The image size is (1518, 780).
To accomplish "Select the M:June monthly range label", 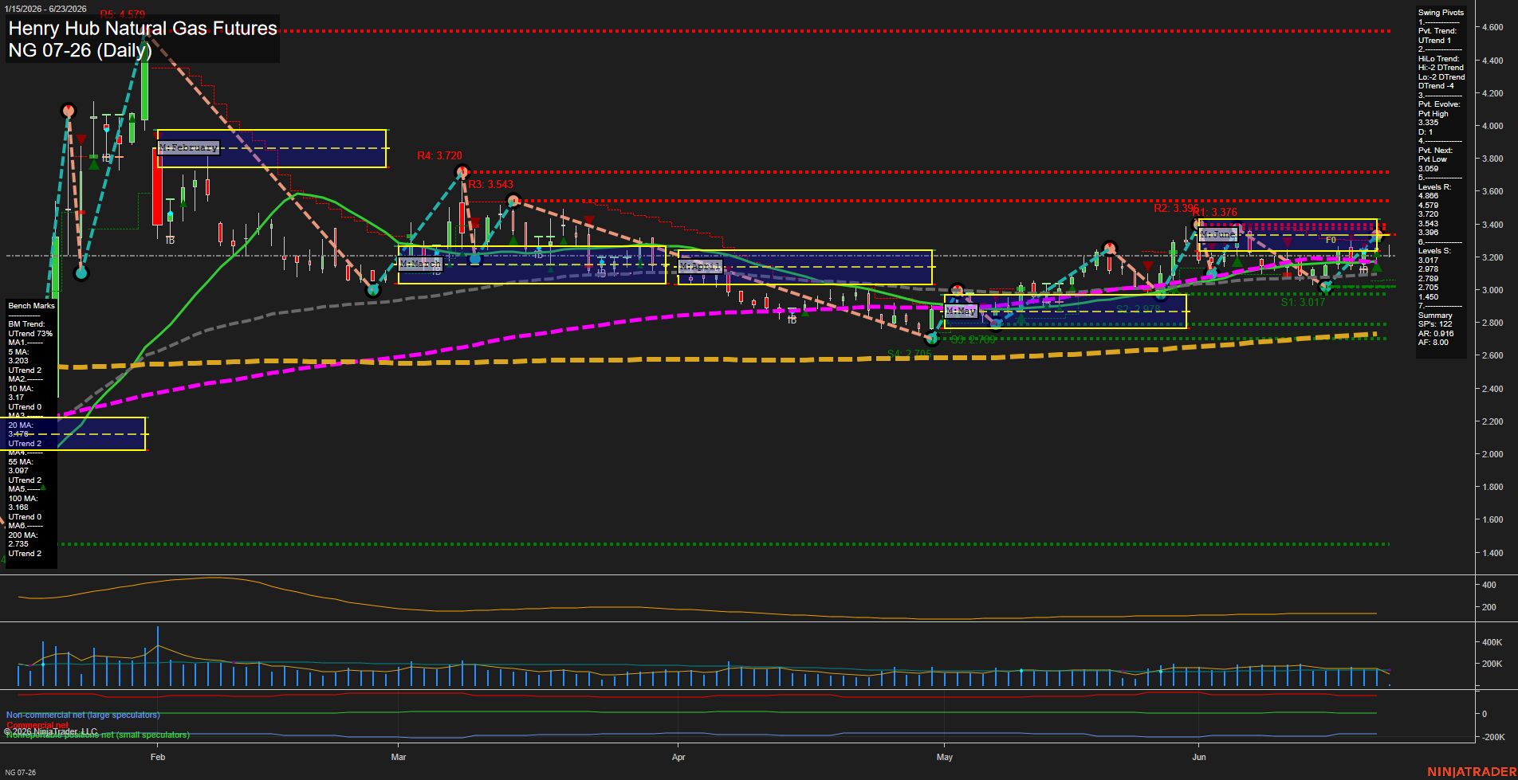I will (x=1218, y=234).
